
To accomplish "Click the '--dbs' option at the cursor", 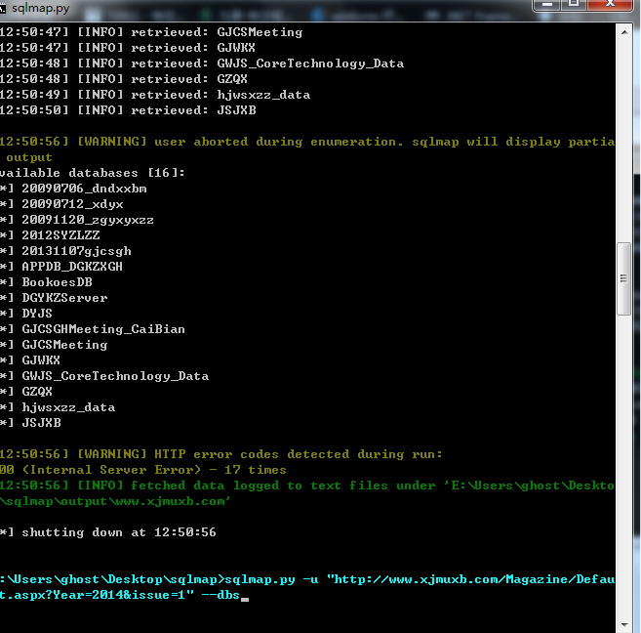I will [220, 595].
